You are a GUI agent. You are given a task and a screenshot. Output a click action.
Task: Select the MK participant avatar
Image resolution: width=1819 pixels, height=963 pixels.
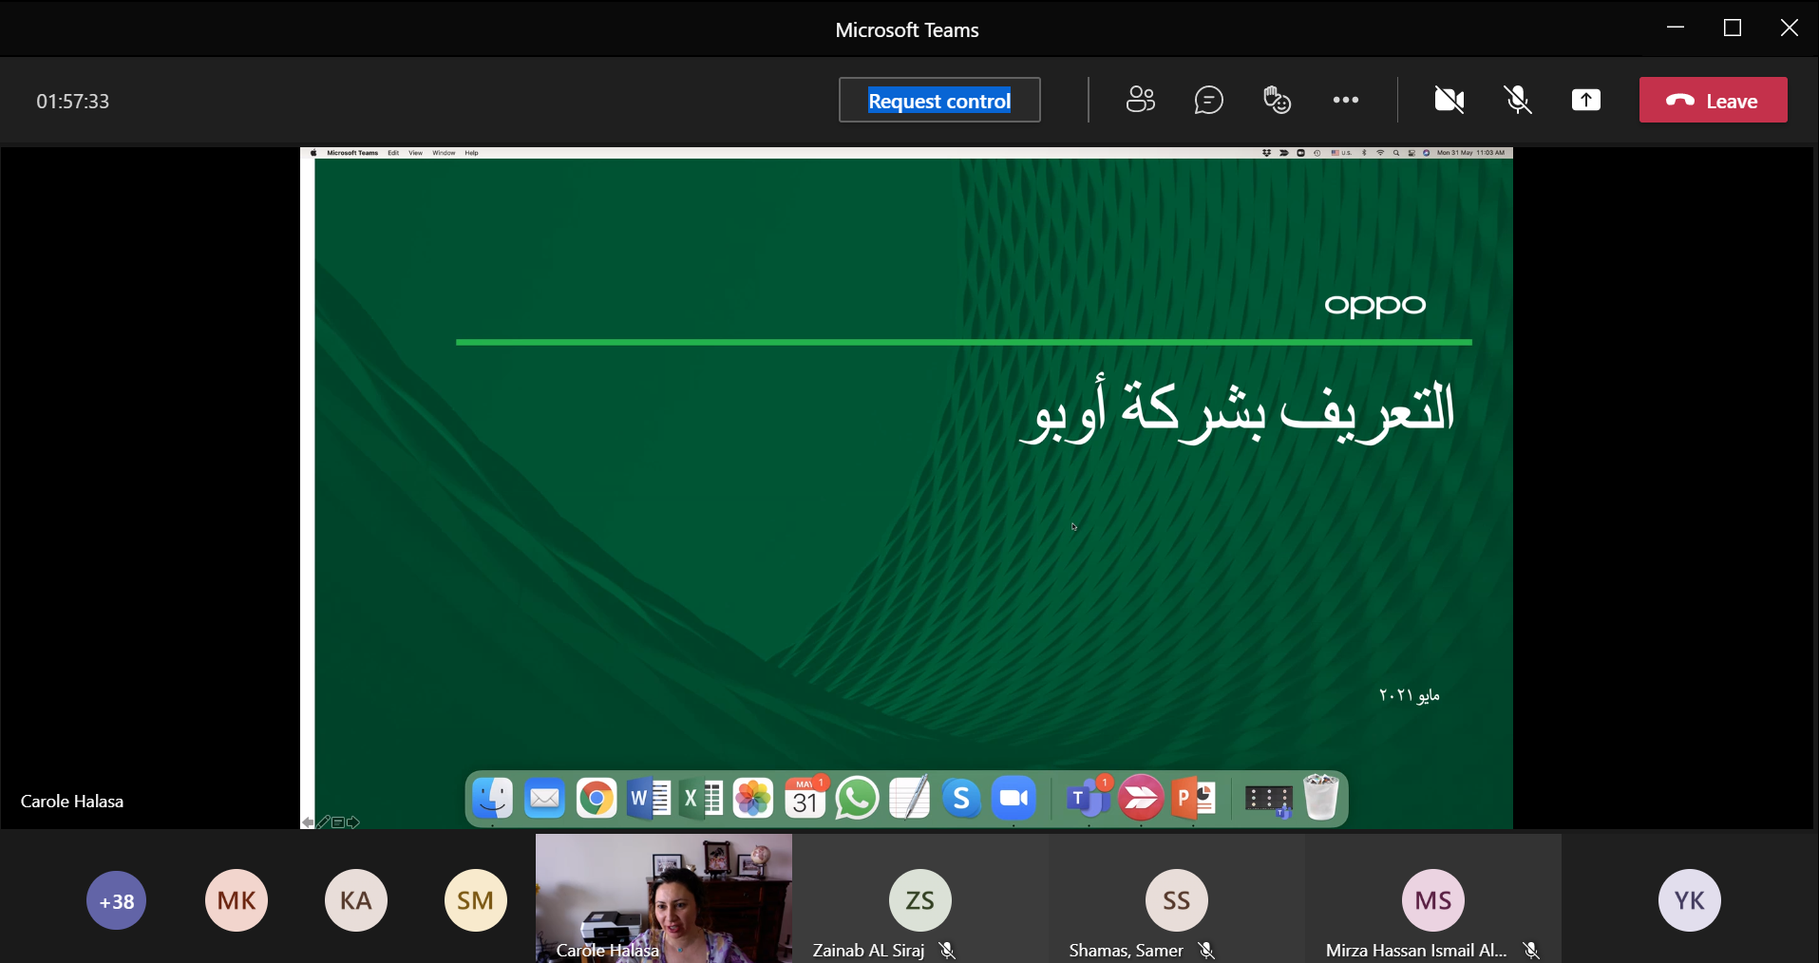click(237, 900)
